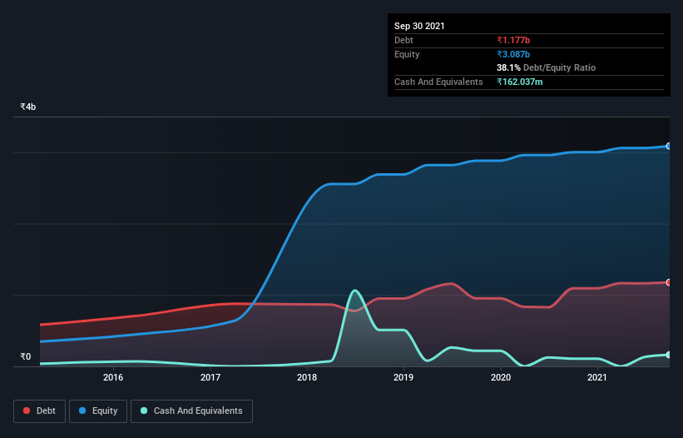Click the 2018 x-axis label
This screenshot has width=683, height=438.
point(307,377)
